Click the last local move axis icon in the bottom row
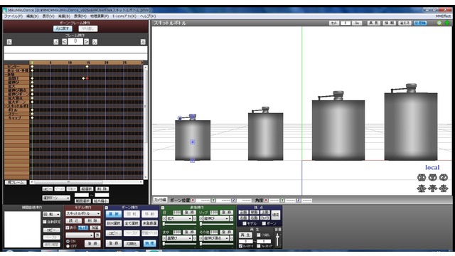Viewport: 455px width, 256px height. pyautogui.click(x=443, y=188)
